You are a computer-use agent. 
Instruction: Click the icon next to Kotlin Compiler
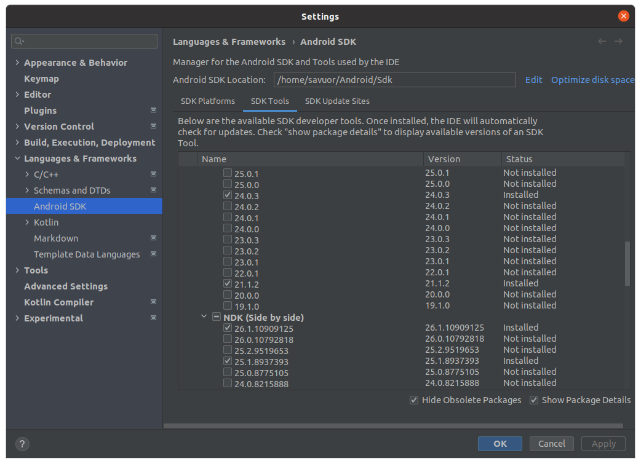point(152,302)
